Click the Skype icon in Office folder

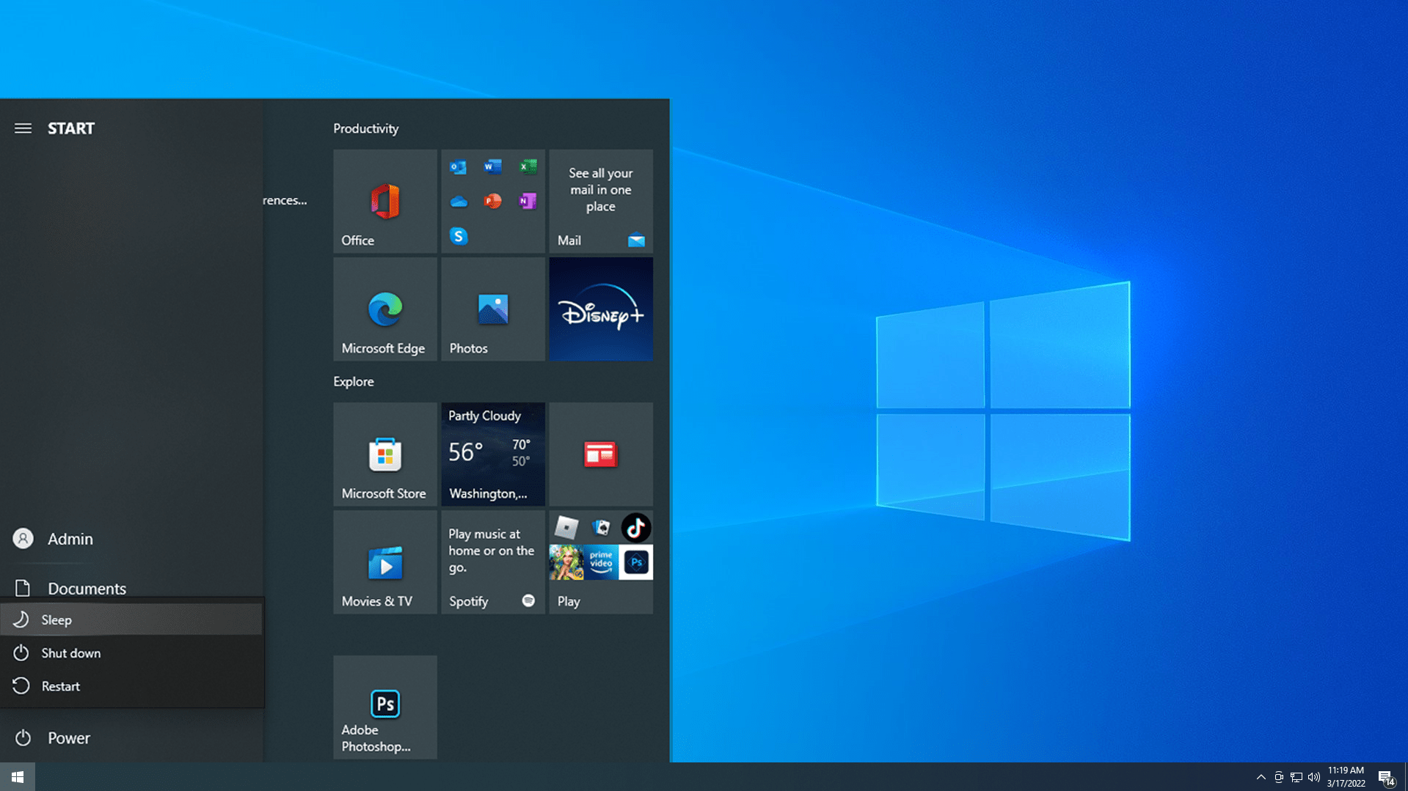point(459,236)
